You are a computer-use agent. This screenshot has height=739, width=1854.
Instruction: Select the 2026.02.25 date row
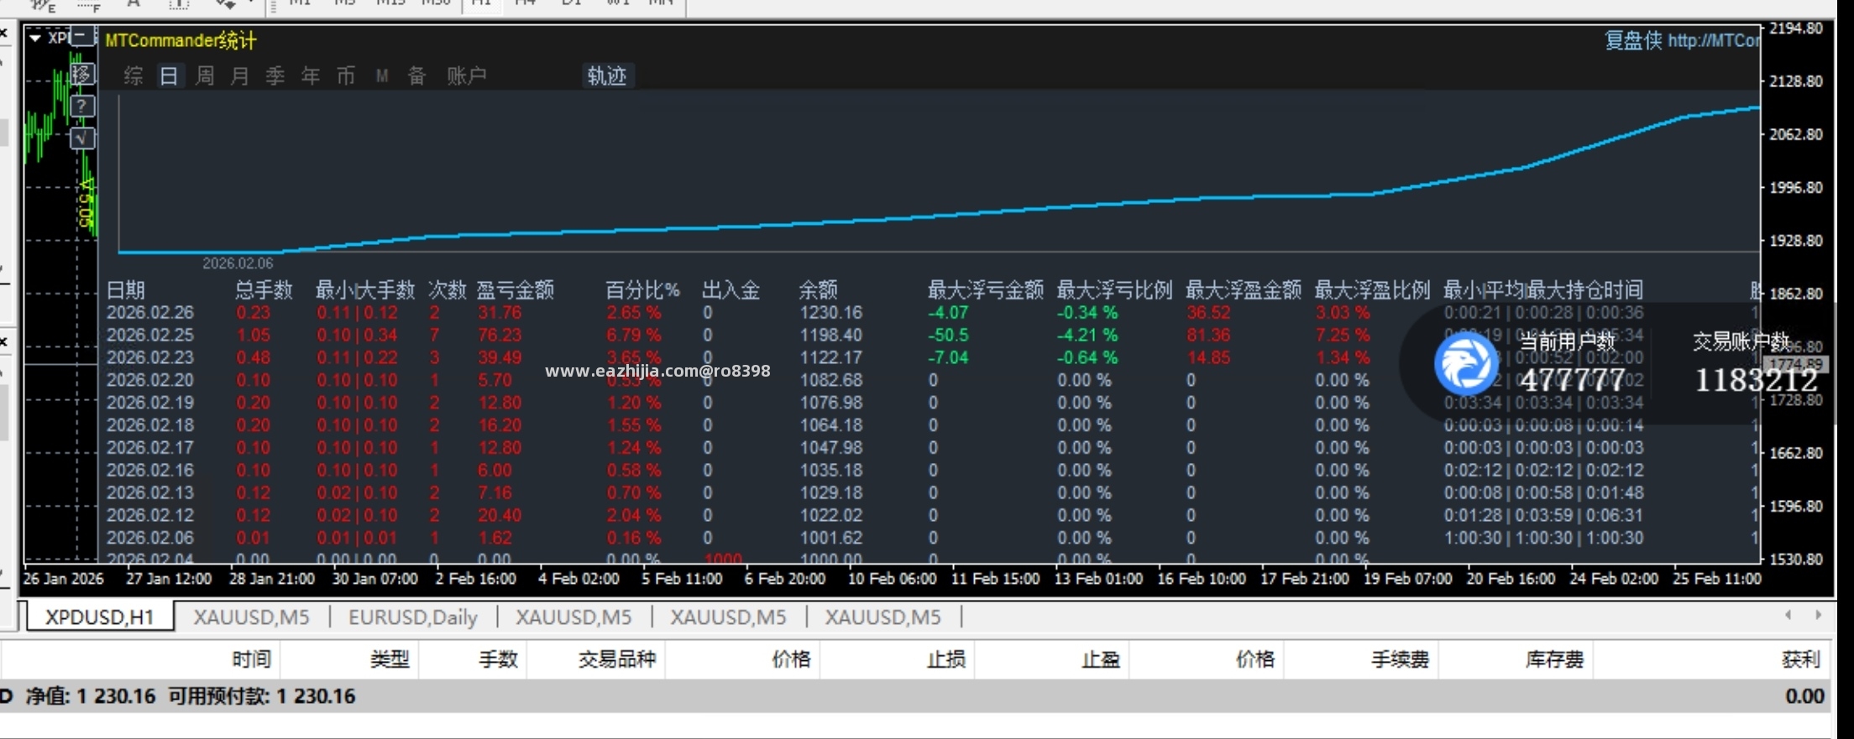pyautogui.click(x=150, y=336)
